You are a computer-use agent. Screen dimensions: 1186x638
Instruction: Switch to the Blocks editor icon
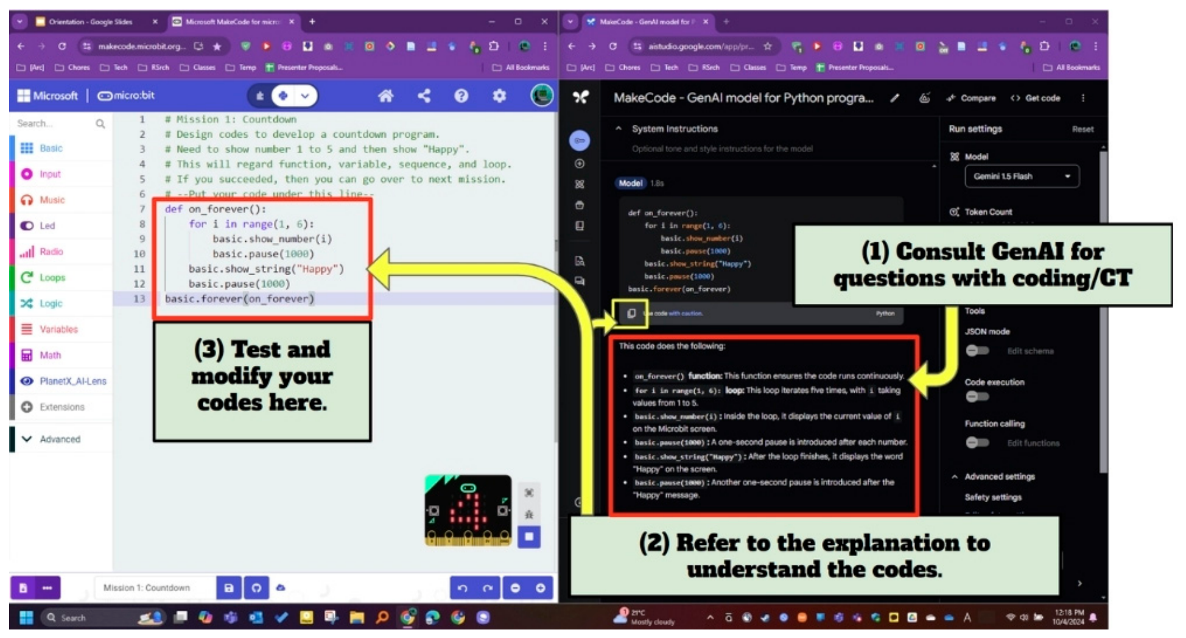(x=260, y=96)
